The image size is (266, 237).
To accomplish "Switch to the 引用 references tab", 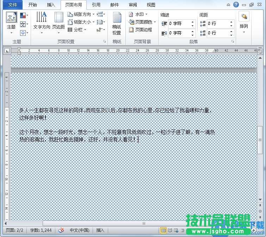I will (96, 5).
